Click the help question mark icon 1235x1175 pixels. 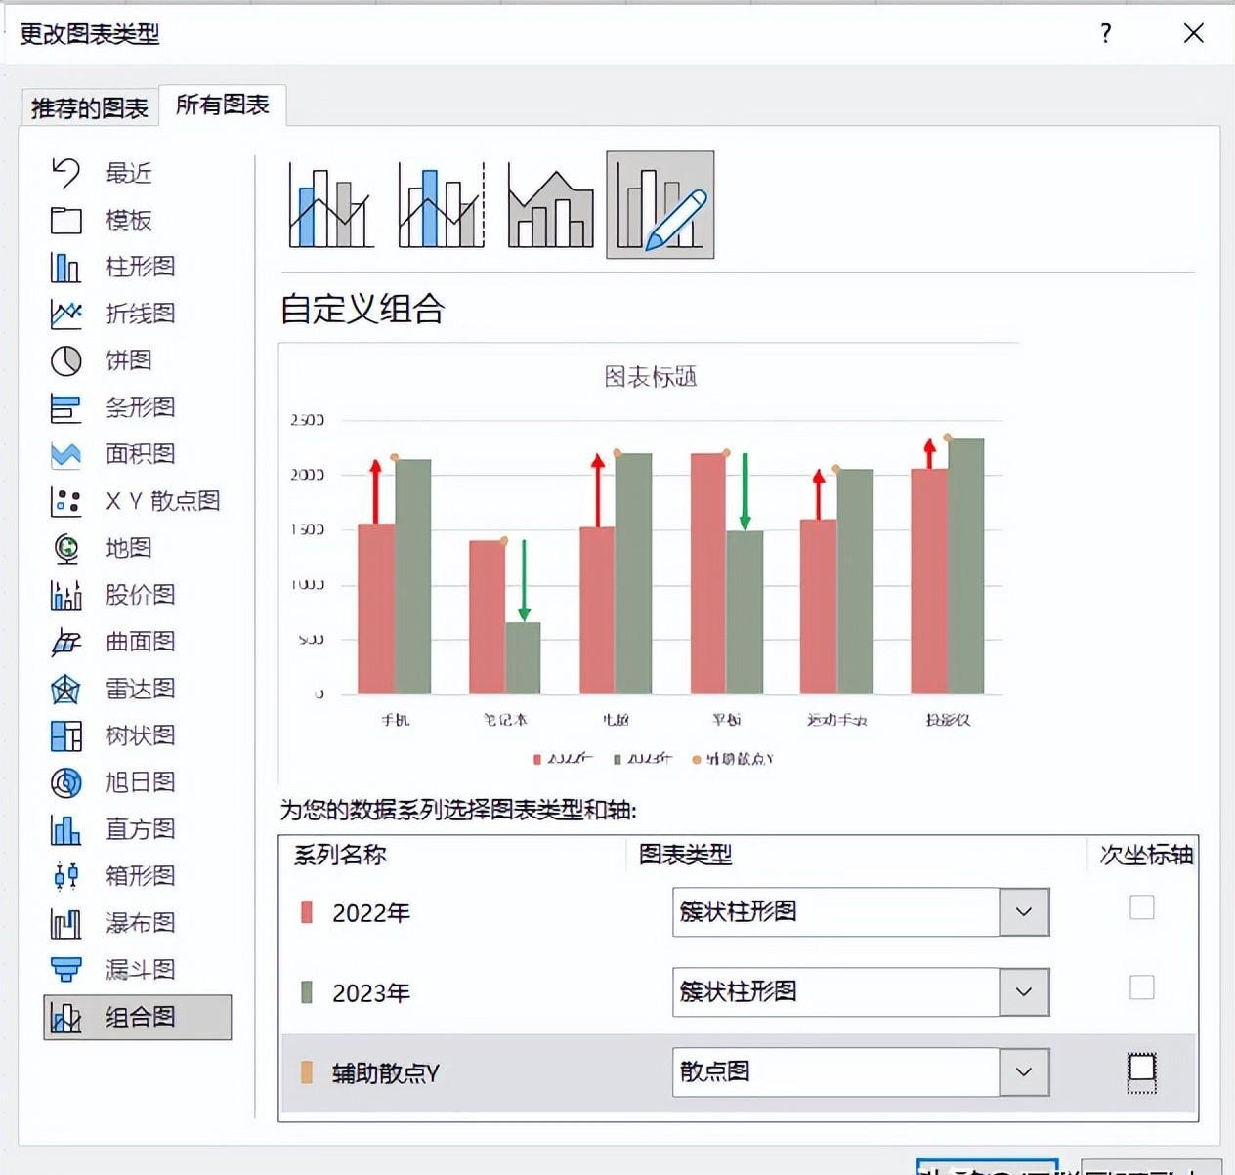click(x=1105, y=33)
